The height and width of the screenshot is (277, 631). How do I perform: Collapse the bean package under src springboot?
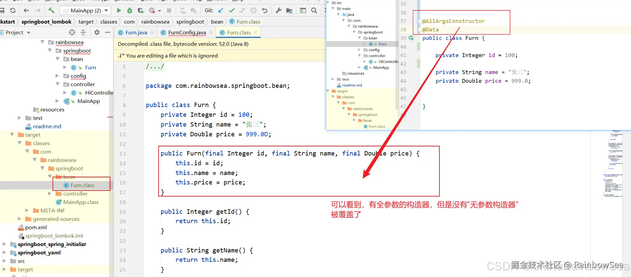58,59
